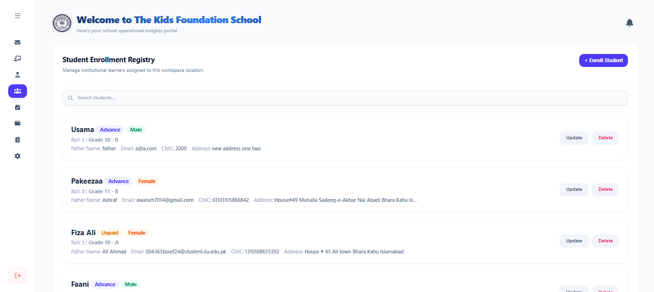654x292 pixels.
Task: Click the student name Faani
Action: tap(80, 284)
